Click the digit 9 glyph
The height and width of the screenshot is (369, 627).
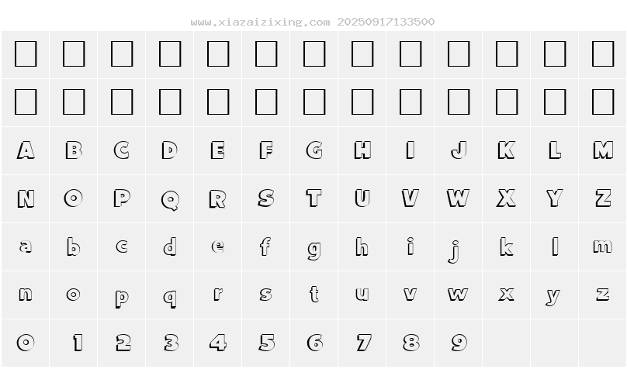(x=459, y=343)
